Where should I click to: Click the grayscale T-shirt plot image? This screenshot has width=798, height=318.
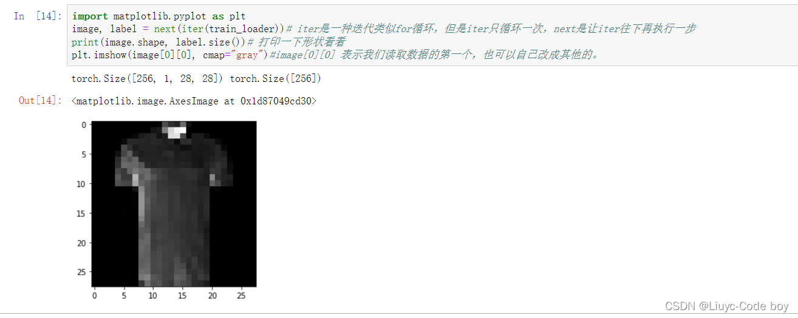174,204
